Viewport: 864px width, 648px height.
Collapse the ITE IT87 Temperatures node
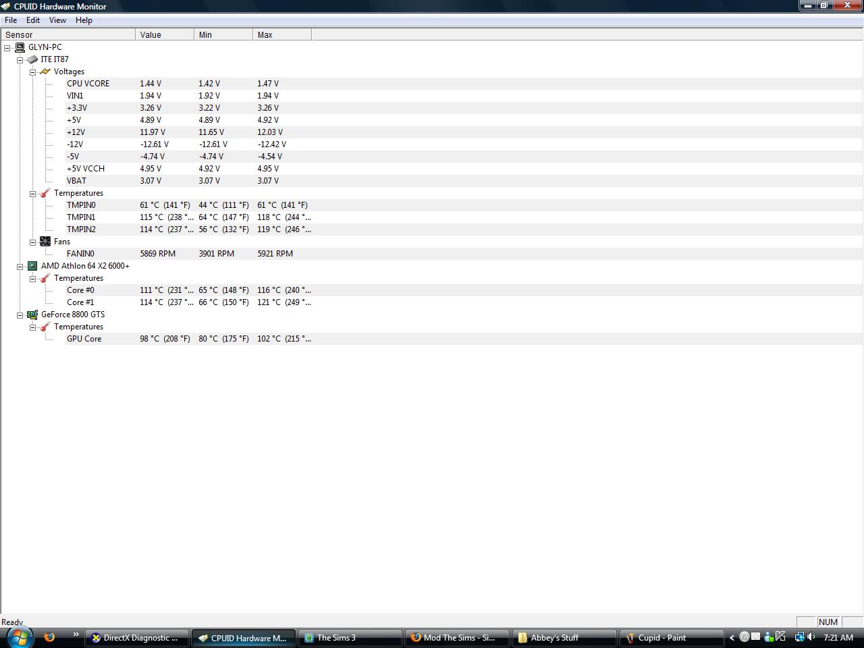tap(32, 193)
